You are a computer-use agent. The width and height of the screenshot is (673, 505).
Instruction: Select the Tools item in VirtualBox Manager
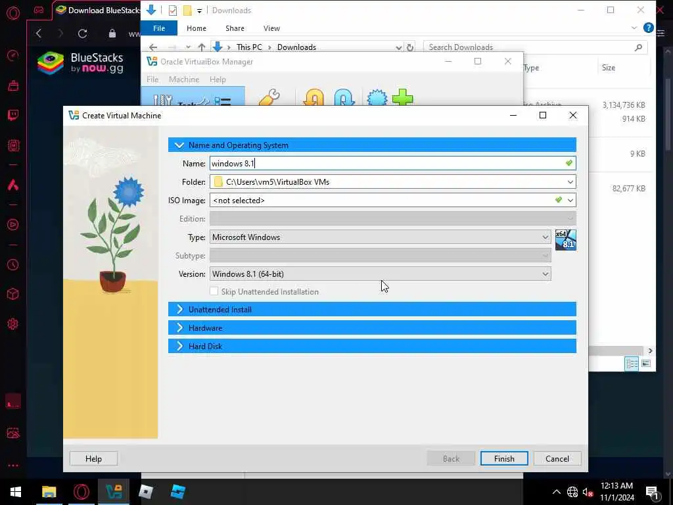(193, 96)
